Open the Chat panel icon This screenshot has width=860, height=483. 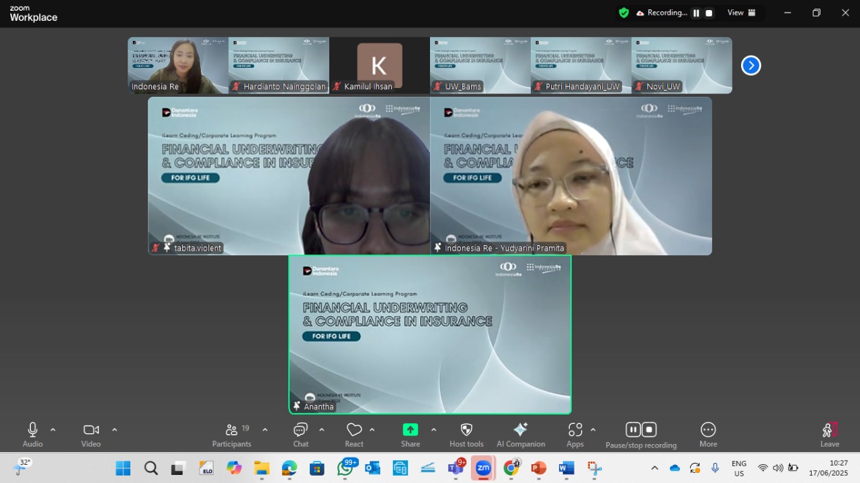click(300, 430)
